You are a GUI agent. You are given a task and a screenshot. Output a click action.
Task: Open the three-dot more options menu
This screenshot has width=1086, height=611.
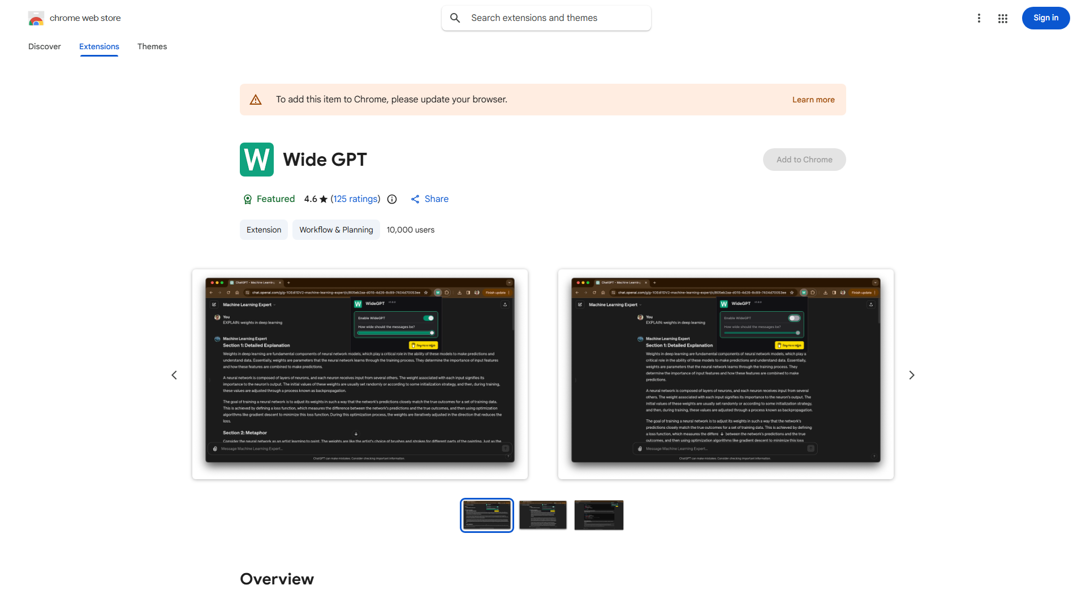(x=979, y=18)
